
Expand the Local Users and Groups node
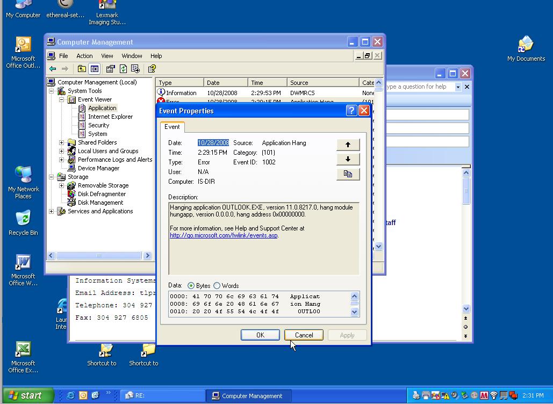click(62, 151)
